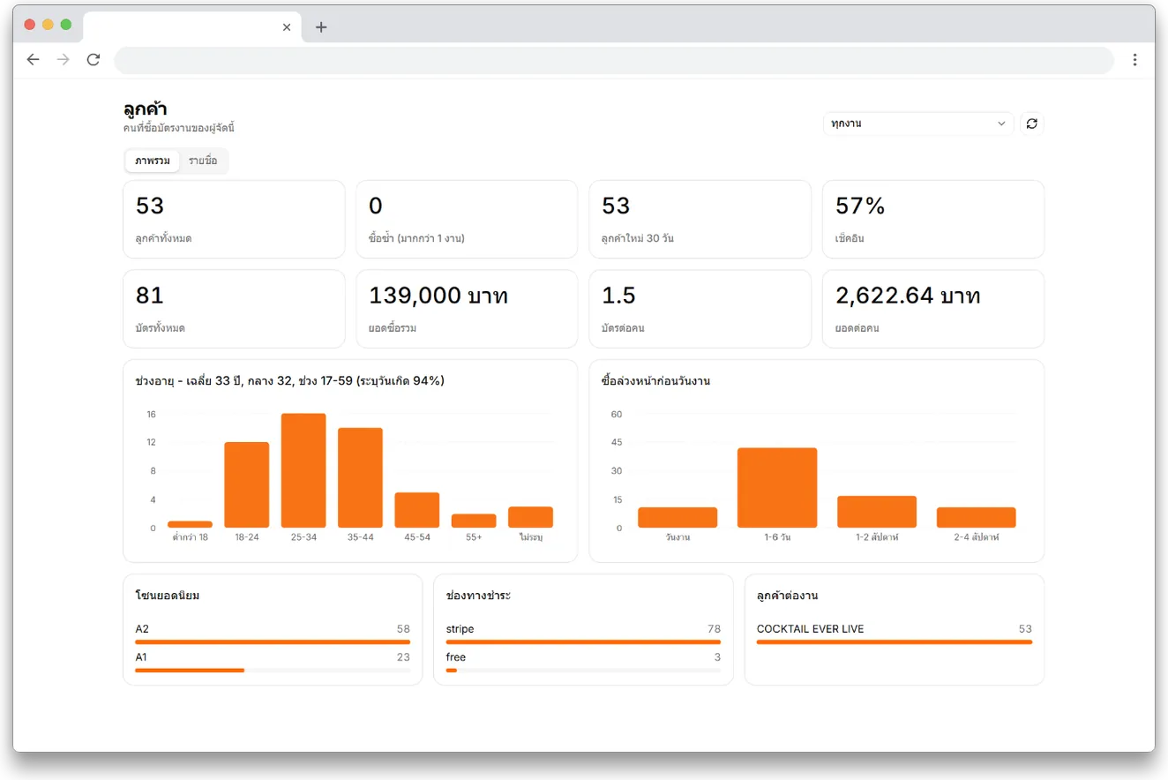
Task: Click the refresh data icon beside event dropdown
Action: [1032, 124]
